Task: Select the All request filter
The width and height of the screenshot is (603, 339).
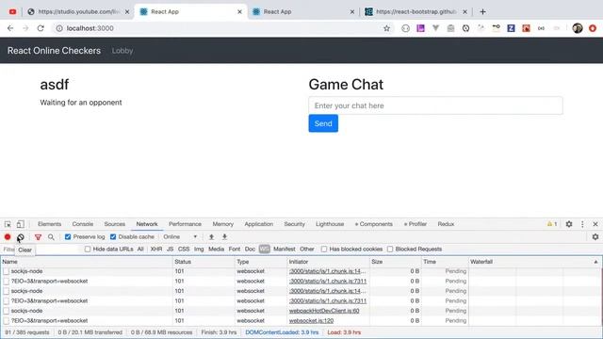Action: click(140, 249)
